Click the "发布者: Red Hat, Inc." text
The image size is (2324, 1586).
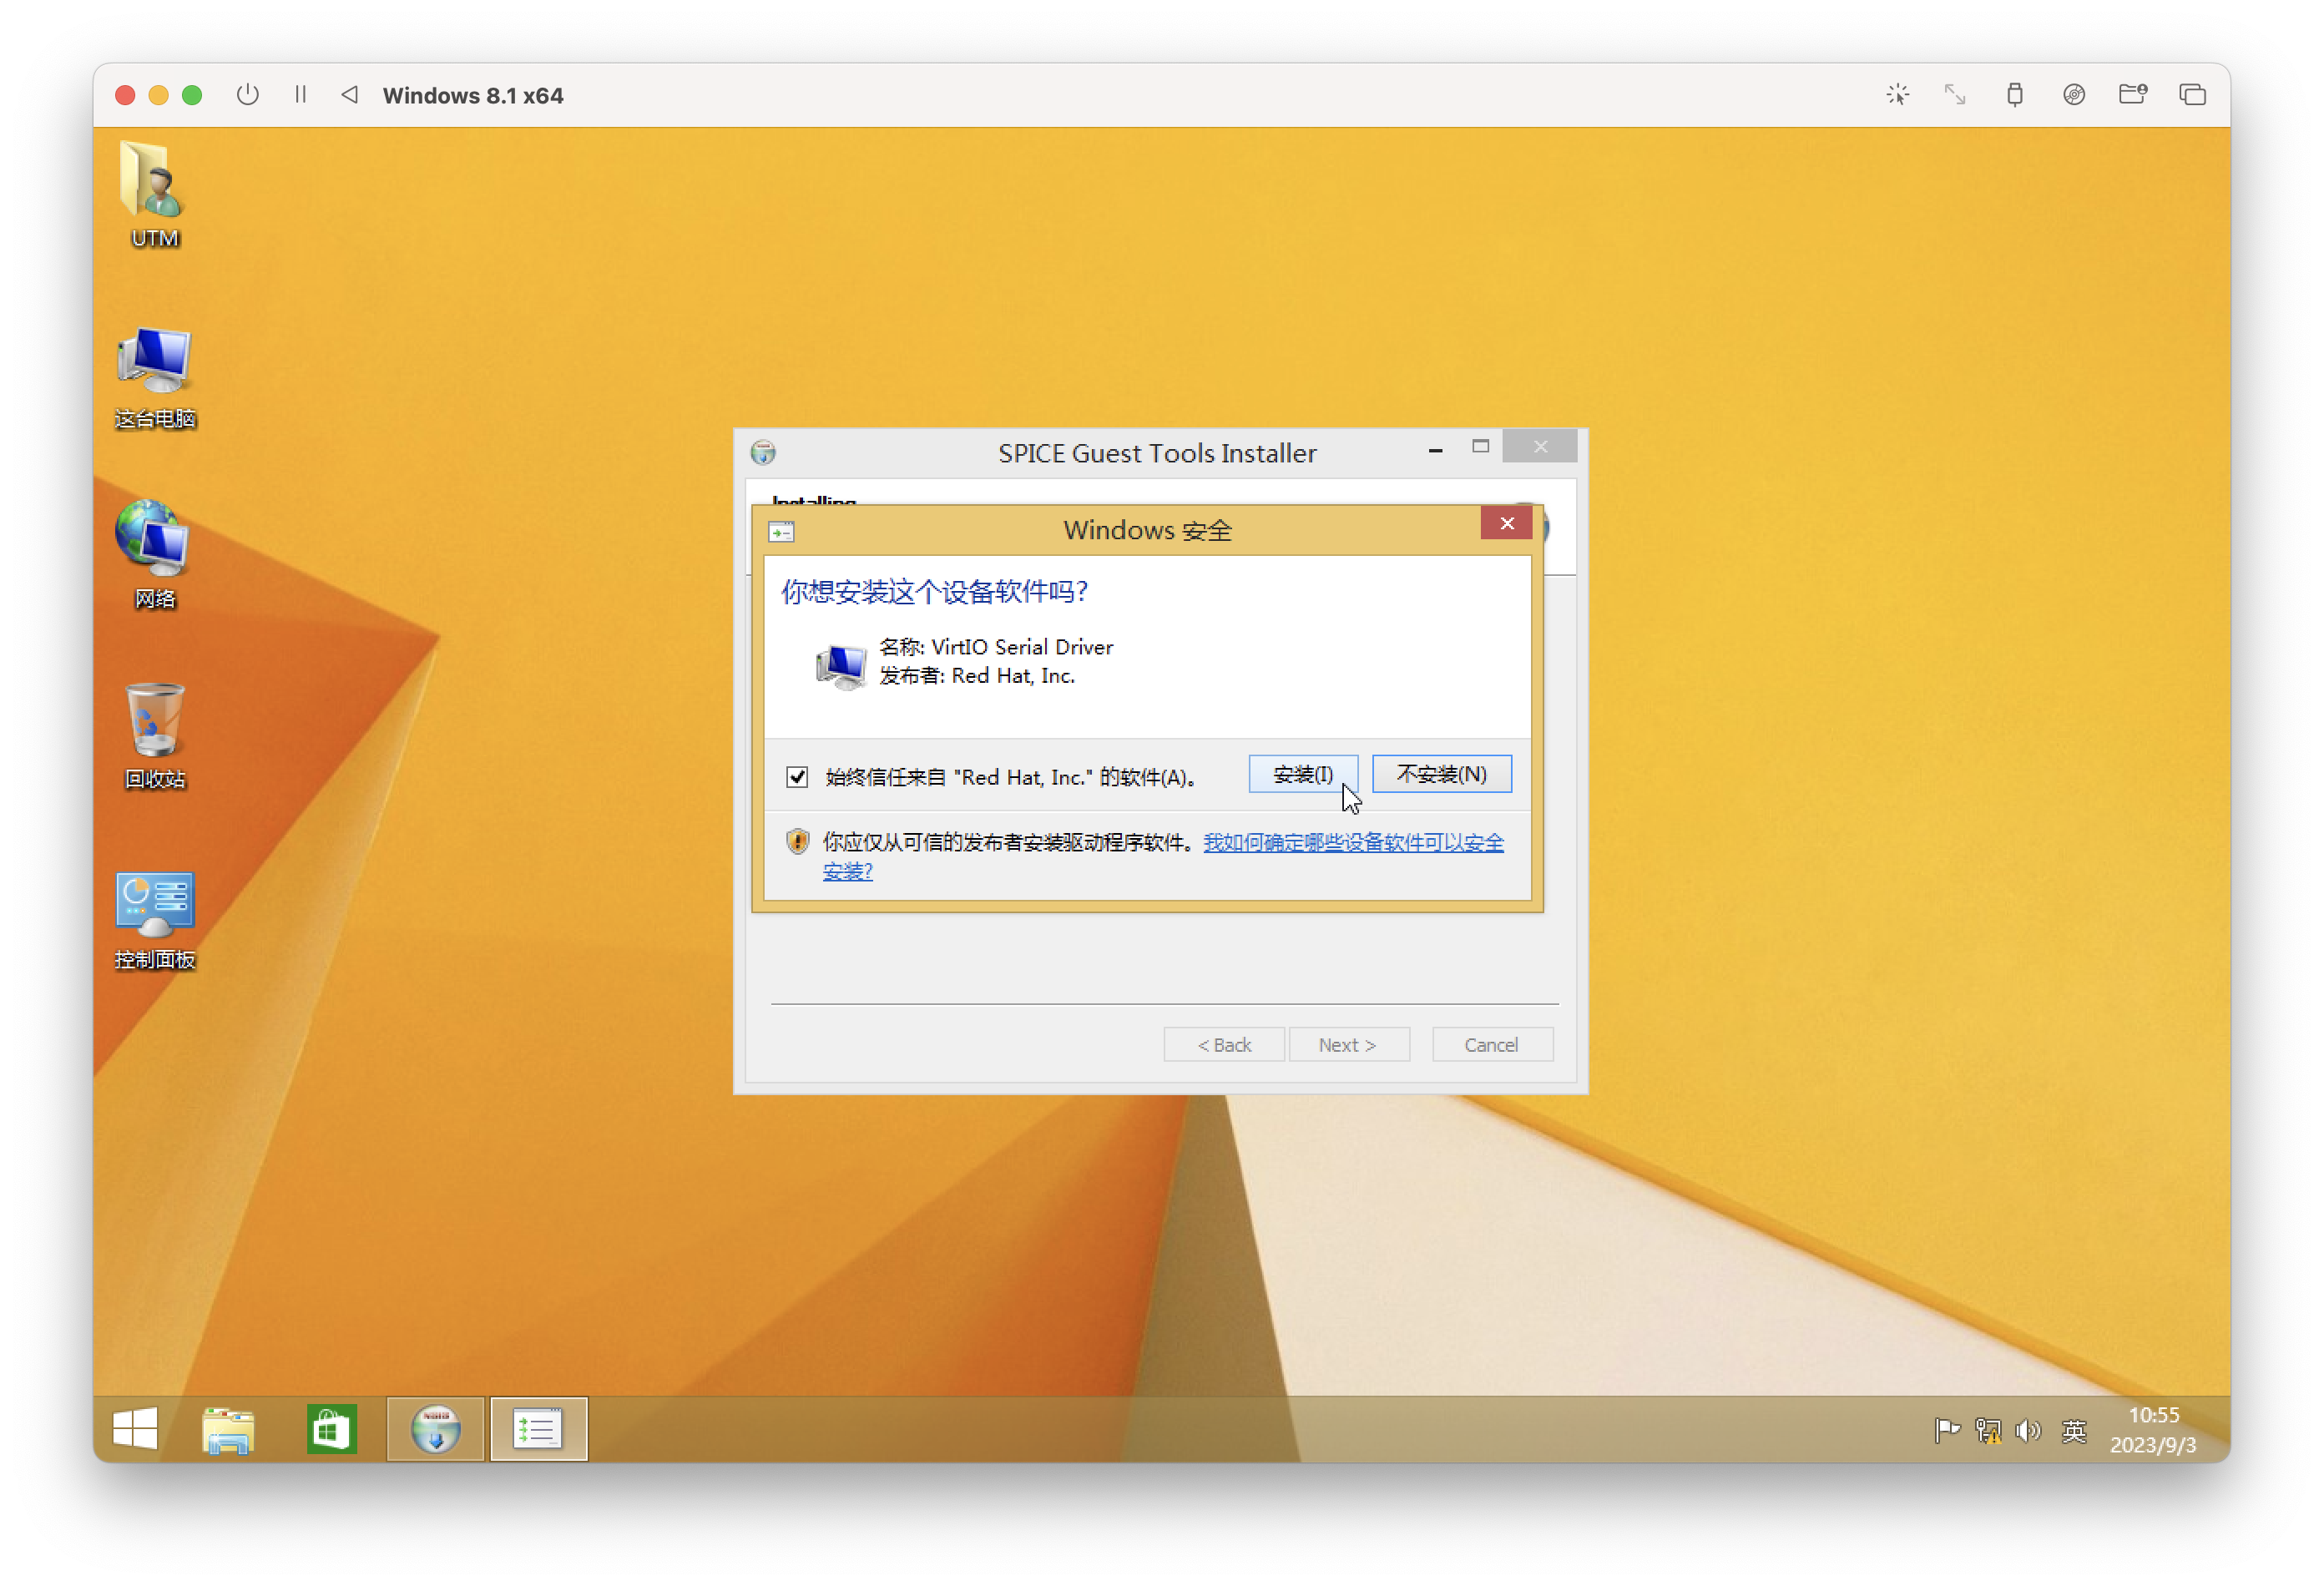pos(977,676)
